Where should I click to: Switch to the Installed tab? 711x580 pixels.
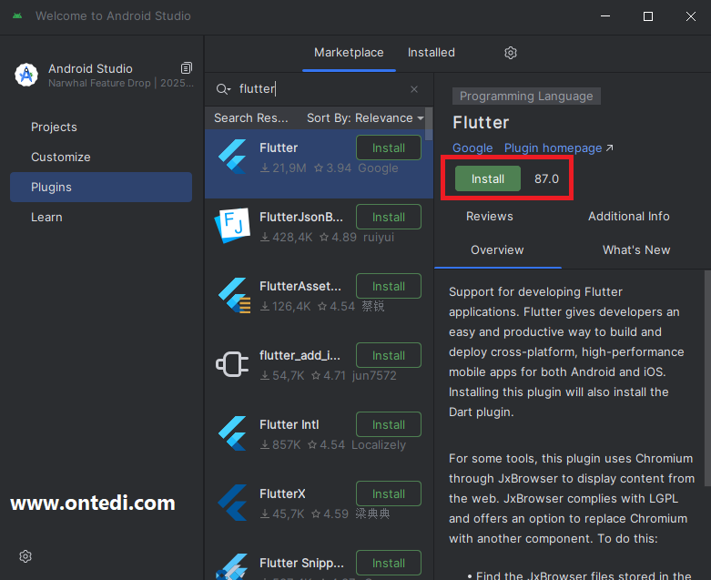point(432,53)
